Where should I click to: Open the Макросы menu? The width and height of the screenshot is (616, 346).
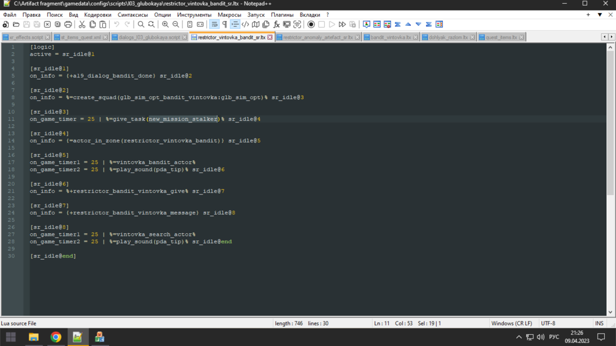(x=229, y=15)
